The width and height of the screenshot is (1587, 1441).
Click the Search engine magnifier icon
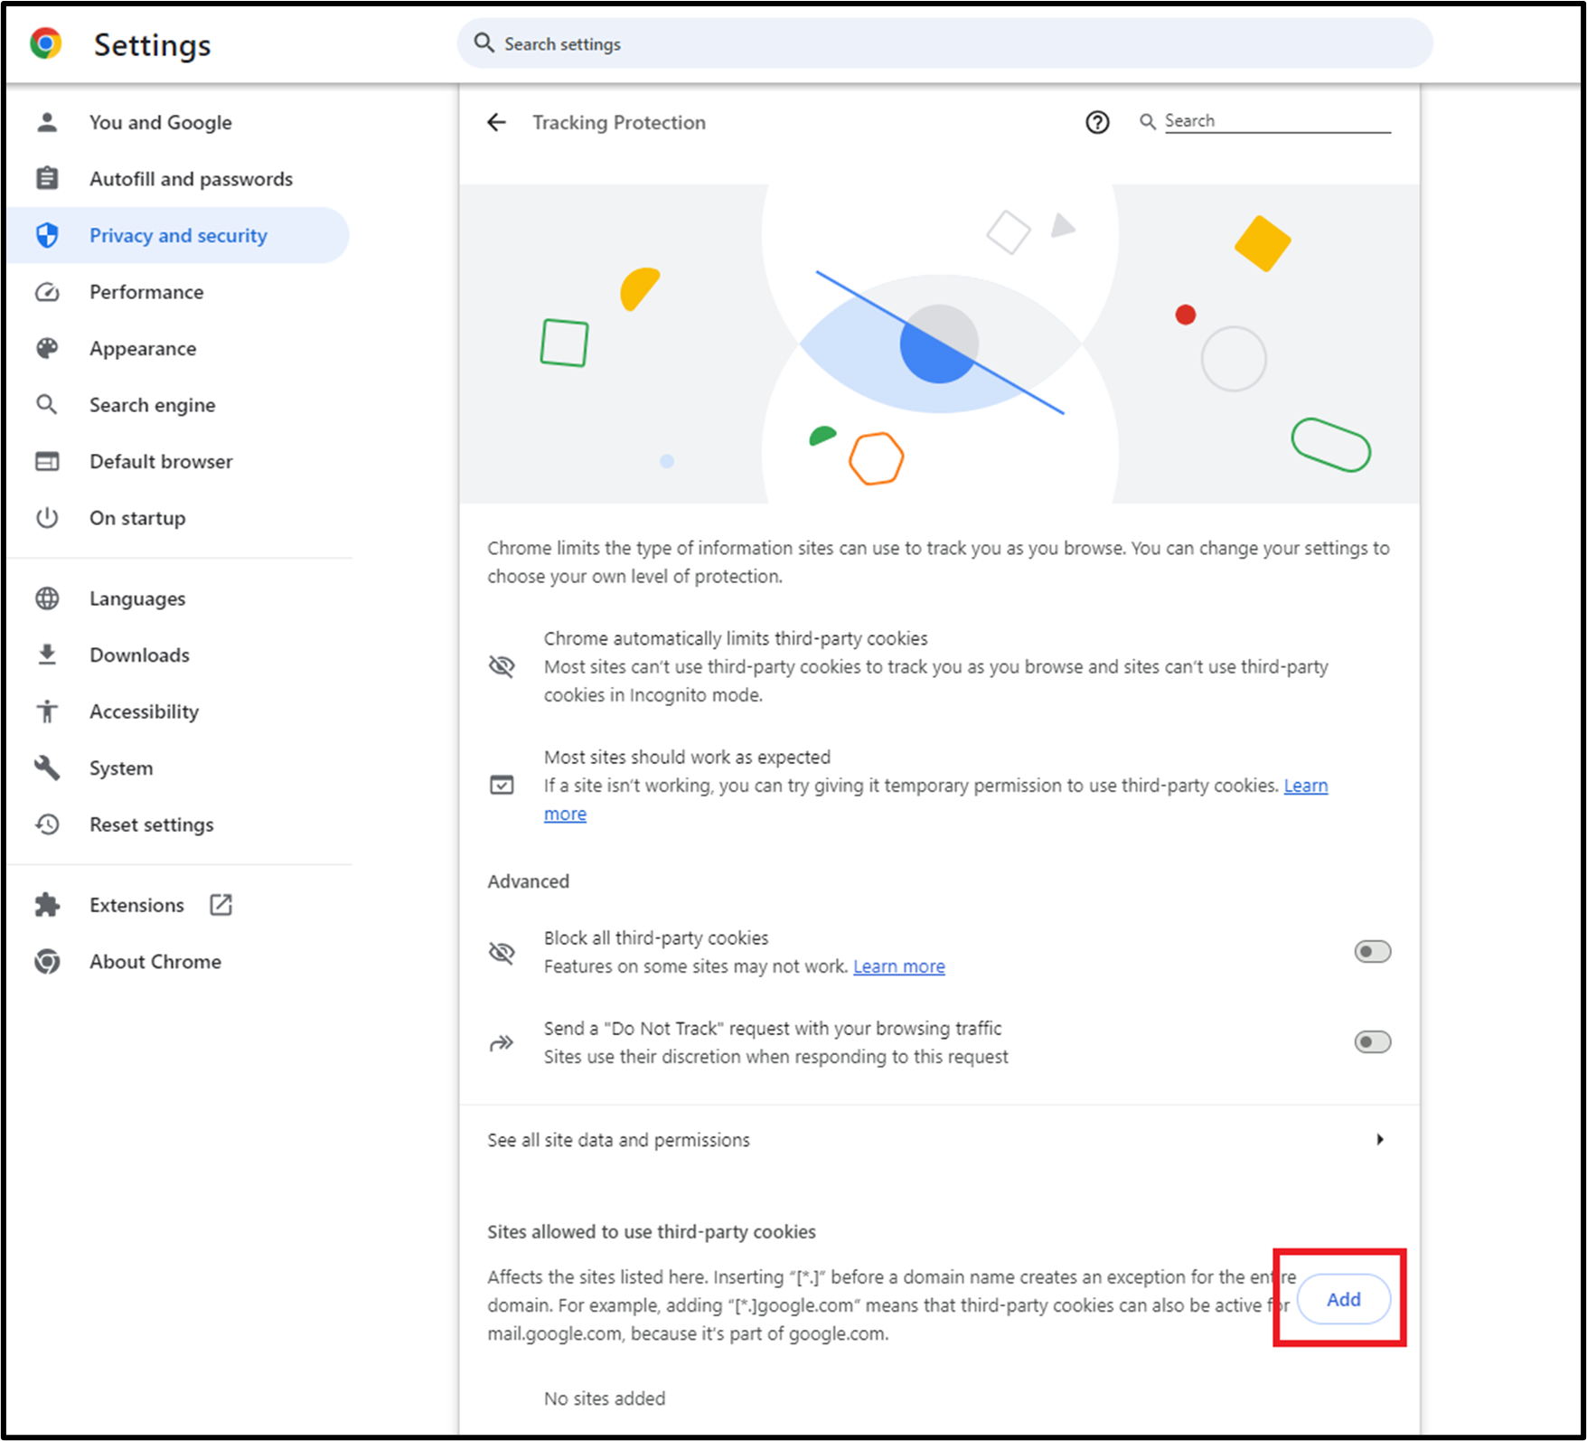47,404
